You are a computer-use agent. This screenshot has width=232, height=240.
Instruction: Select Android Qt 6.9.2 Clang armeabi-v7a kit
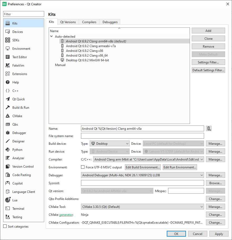click(x=91, y=46)
